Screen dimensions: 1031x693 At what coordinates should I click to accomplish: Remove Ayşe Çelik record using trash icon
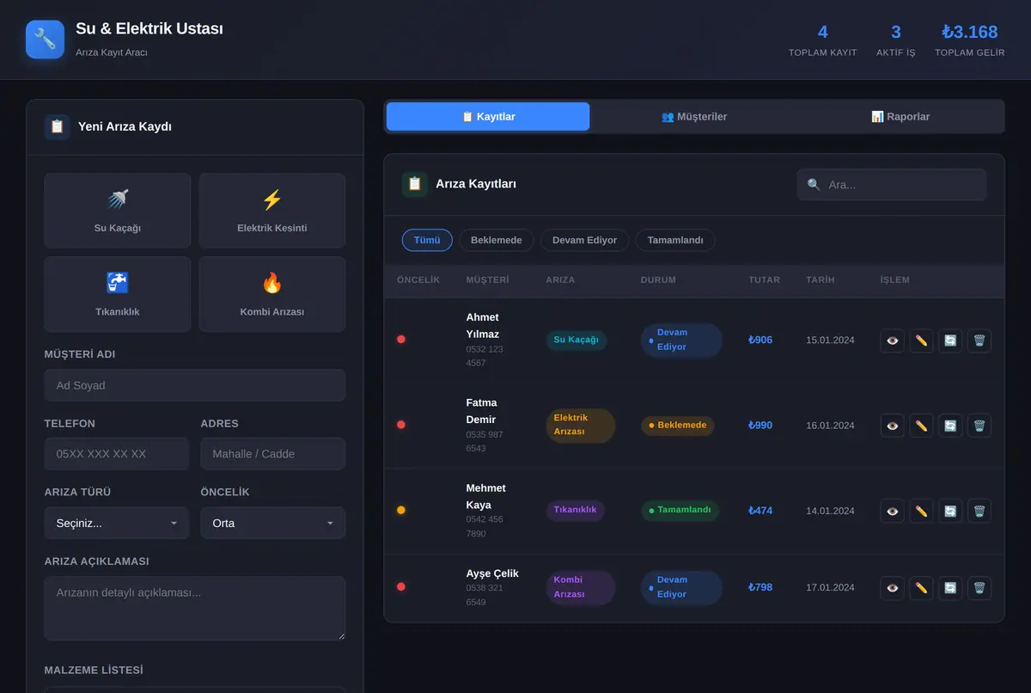pos(979,588)
